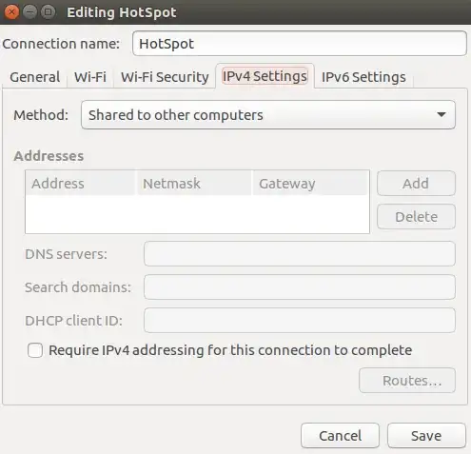Image resolution: width=471 pixels, height=454 pixels.
Task: Open the Wi-Fi tab
Action: pos(90,77)
